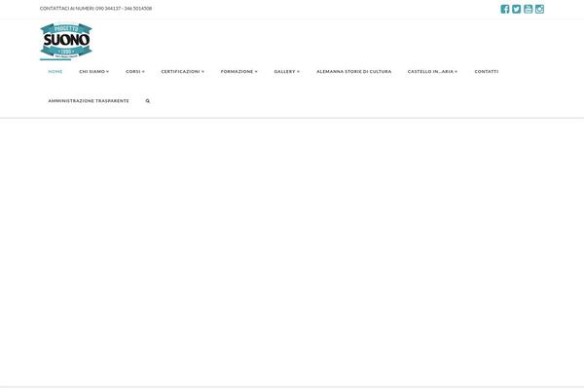Expand the Corsi dropdown menu
This screenshot has width=584, height=389.
click(x=135, y=71)
